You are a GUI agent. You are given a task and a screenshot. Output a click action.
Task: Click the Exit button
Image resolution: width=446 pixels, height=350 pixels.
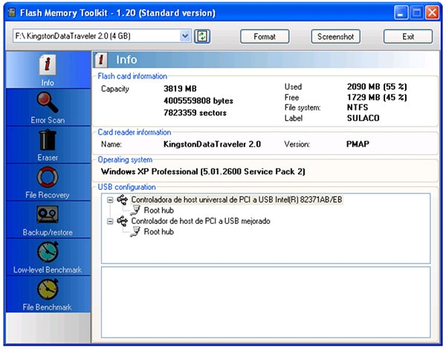click(x=408, y=36)
